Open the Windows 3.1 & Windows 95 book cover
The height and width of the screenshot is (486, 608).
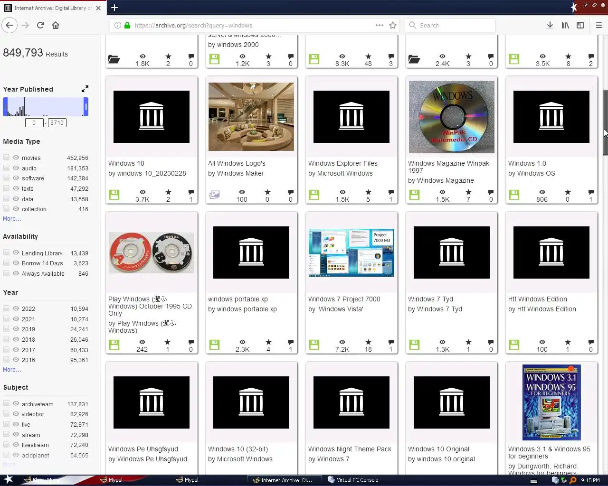[551, 402]
